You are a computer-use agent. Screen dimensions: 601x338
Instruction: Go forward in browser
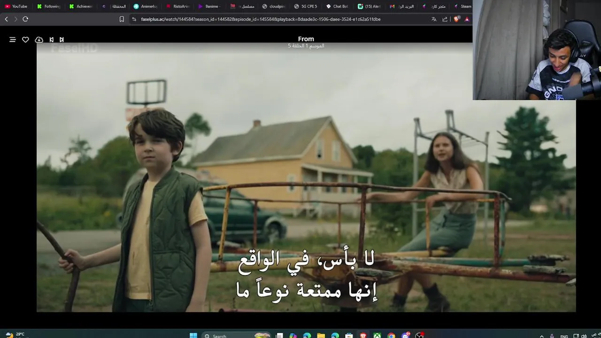(x=15, y=19)
